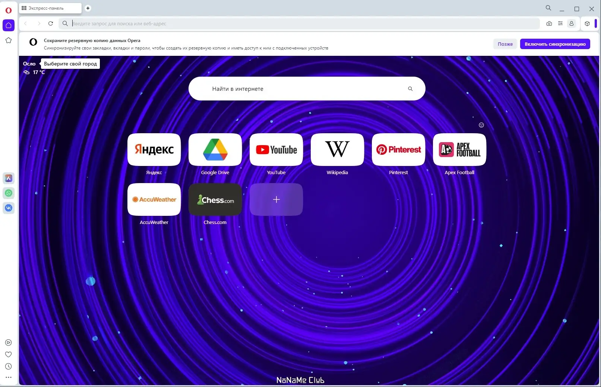Click the star icon in the sidebar

tap(9, 40)
